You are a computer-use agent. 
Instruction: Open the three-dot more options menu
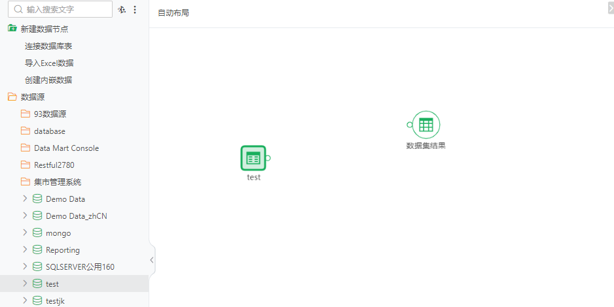tap(135, 10)
